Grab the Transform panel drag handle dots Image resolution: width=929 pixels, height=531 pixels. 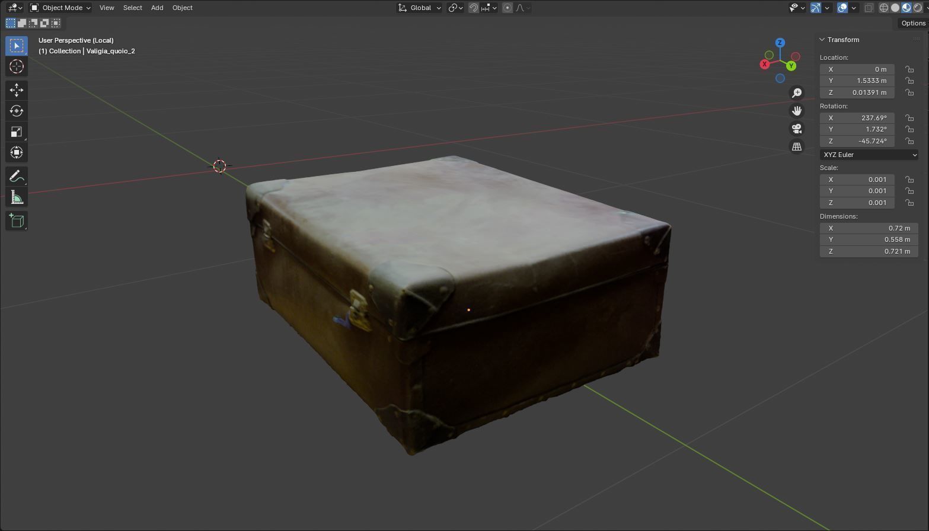point(917,40)
